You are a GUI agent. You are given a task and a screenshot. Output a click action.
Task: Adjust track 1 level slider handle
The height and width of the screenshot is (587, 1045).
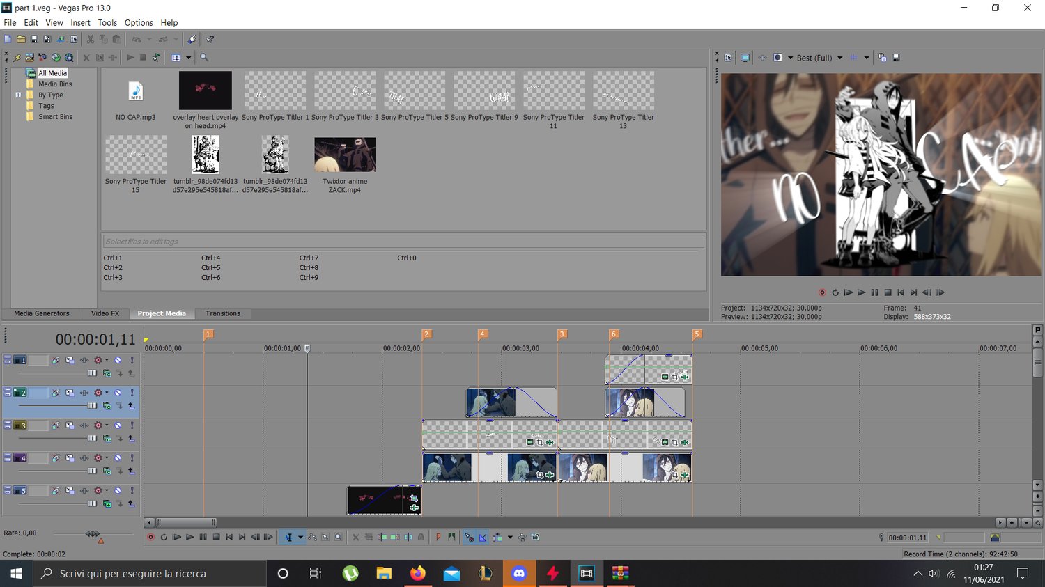click(92, 373)
